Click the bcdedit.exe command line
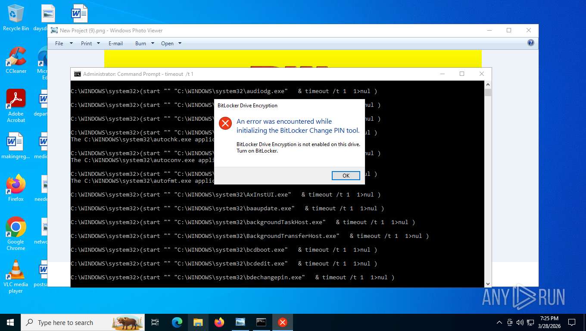586x331 pixels. pos(224,263)
